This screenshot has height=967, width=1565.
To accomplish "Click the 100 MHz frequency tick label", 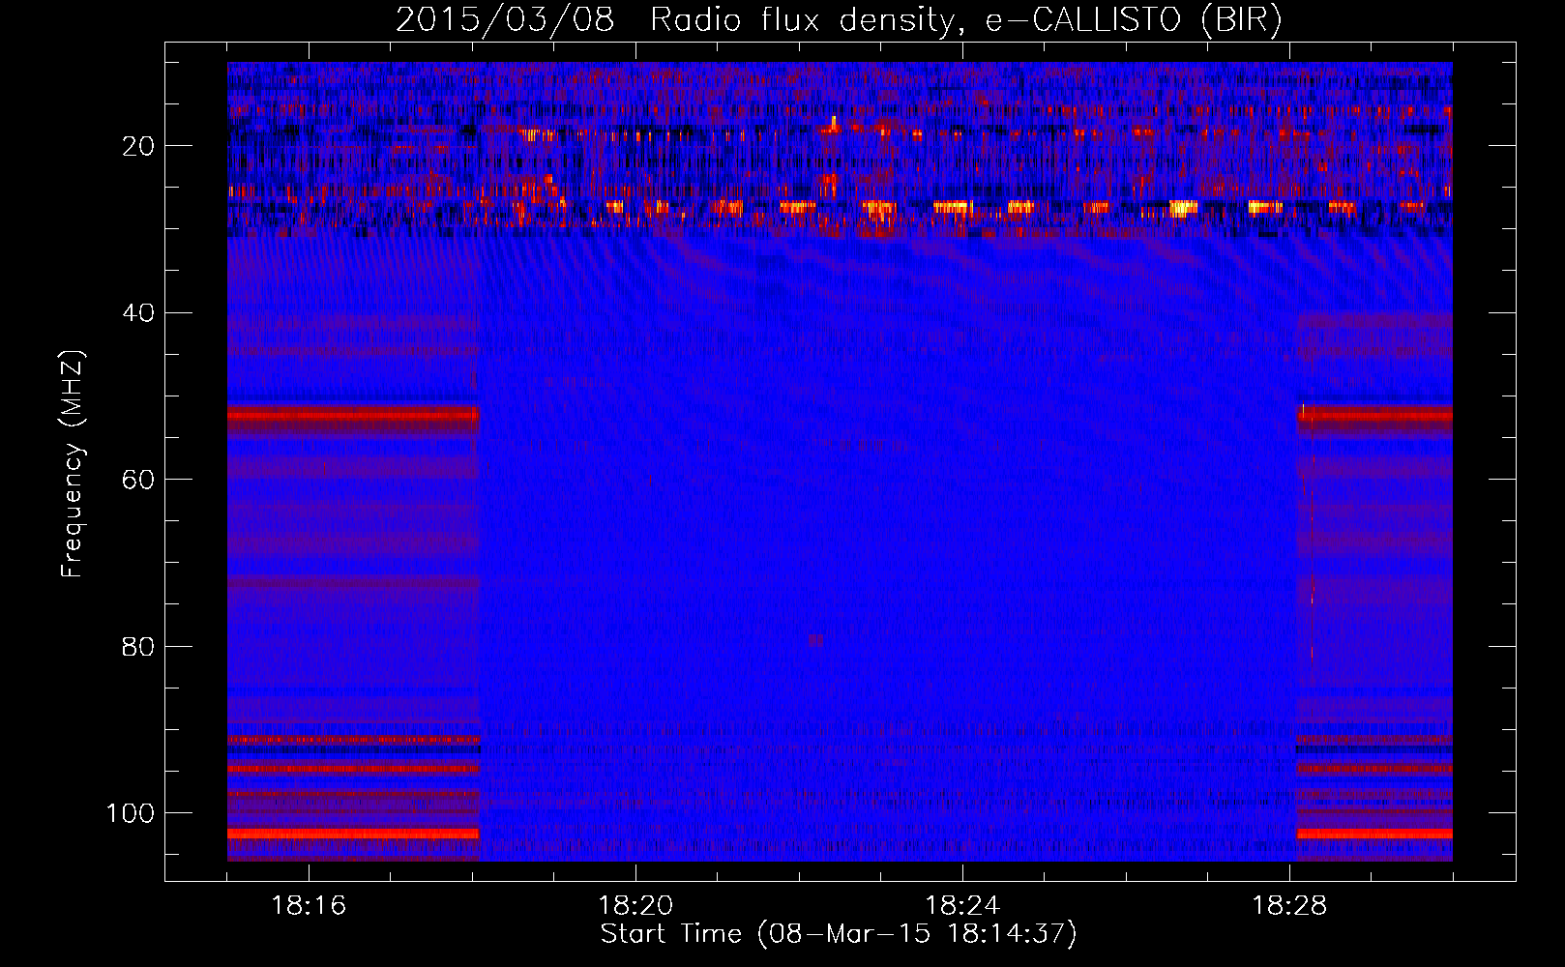I will 131,813.
